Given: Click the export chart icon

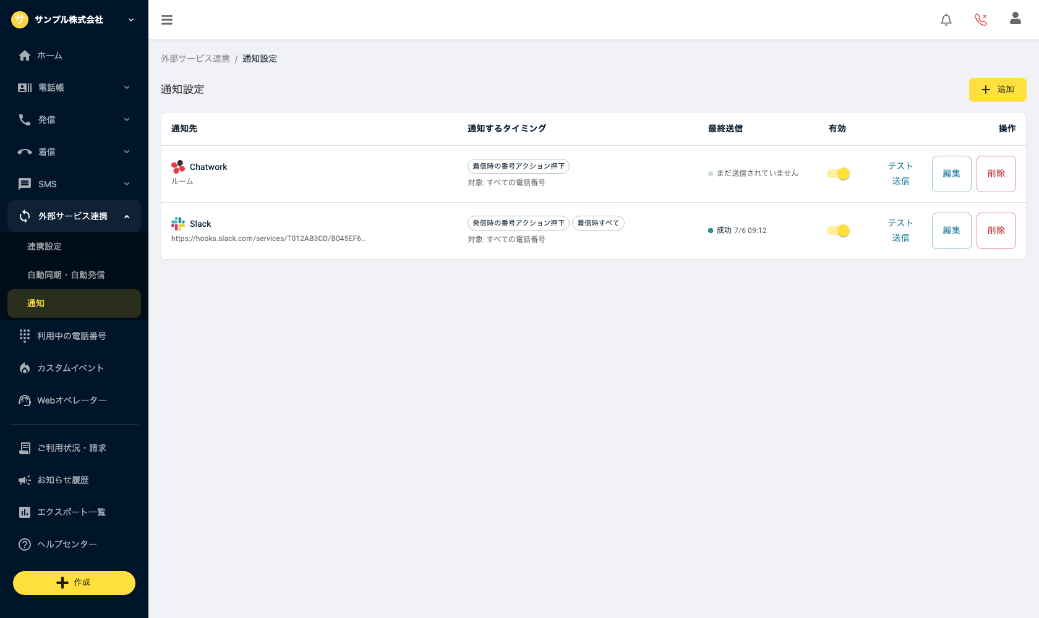Looking at the screenshot, I should pos(25,512).
